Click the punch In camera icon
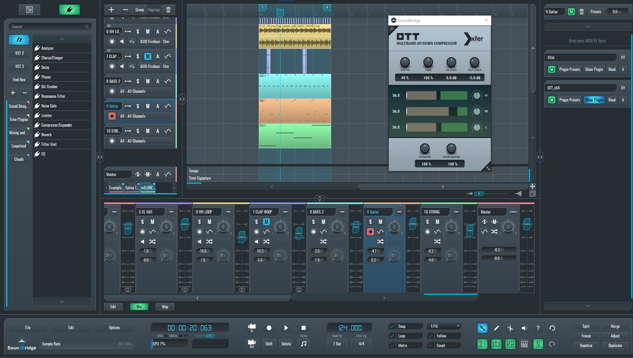The height and width of the screenshot is (358, 633). point(252,328)
